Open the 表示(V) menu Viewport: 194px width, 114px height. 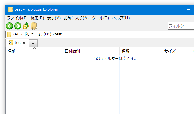[54, 18]
